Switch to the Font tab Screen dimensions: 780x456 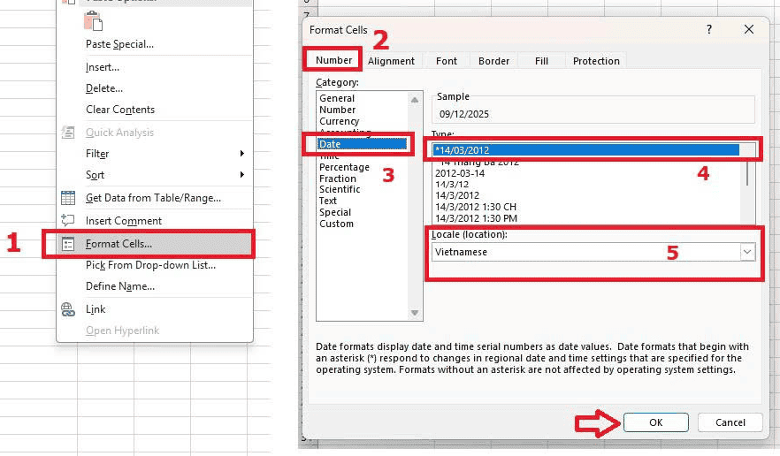[447, 61]
